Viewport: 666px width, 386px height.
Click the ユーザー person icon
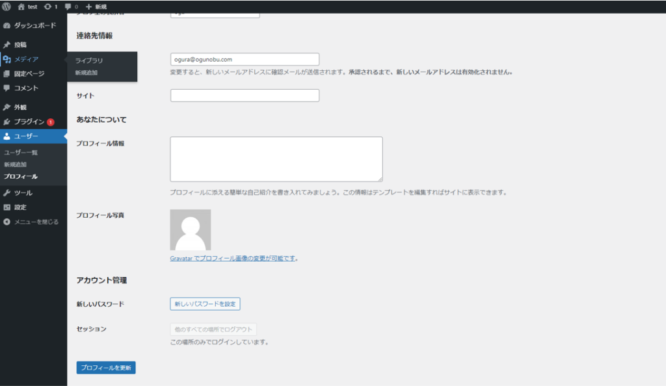(x=7, y=136)
